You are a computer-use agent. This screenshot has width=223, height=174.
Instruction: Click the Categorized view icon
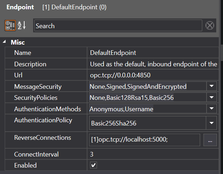(10, 26)
